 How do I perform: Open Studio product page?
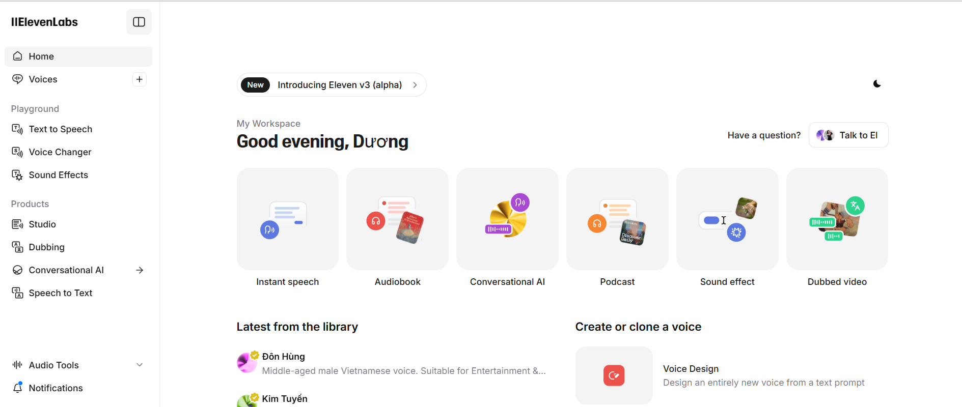coord(42,224)
